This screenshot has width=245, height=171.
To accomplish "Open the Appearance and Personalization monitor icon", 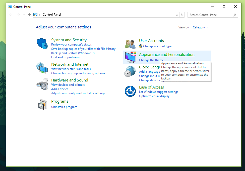I will tap(131, 57).
